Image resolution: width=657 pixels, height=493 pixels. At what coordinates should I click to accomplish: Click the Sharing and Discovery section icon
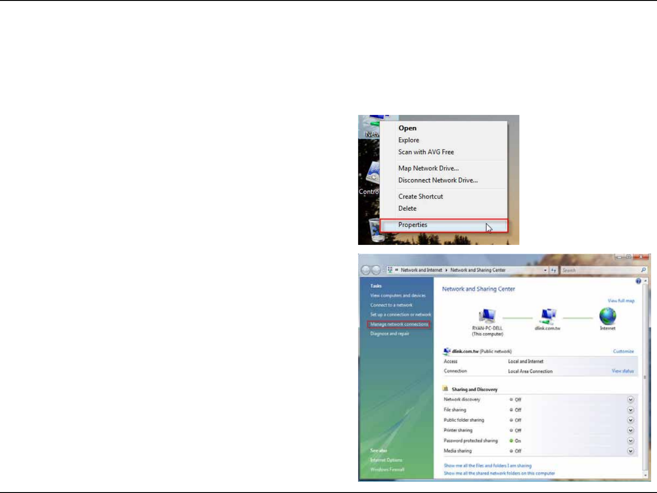click(x=446, y=389)
